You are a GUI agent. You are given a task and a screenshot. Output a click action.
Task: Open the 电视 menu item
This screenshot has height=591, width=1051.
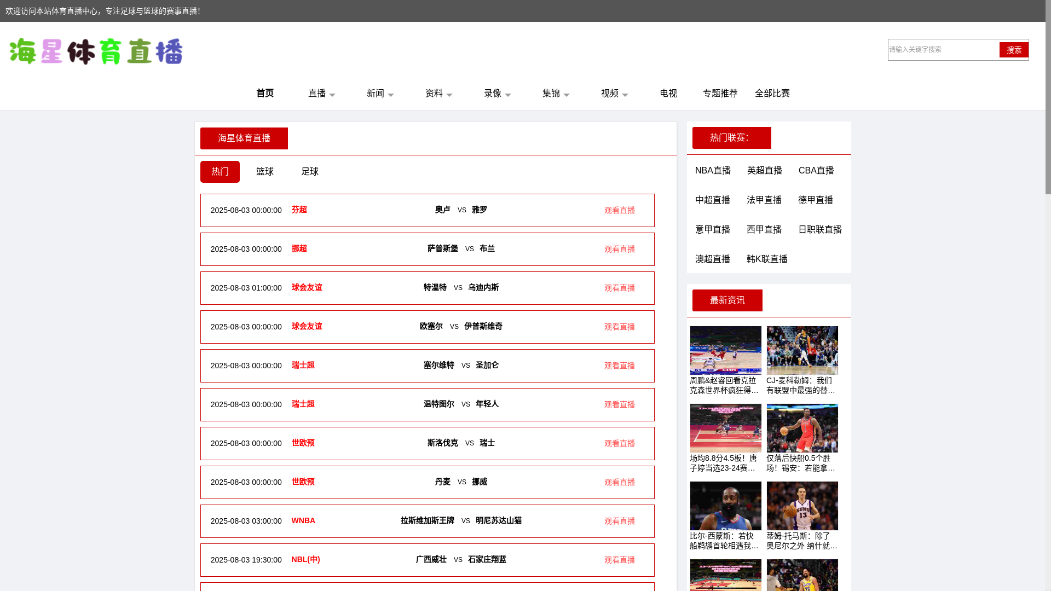(668, 94)
